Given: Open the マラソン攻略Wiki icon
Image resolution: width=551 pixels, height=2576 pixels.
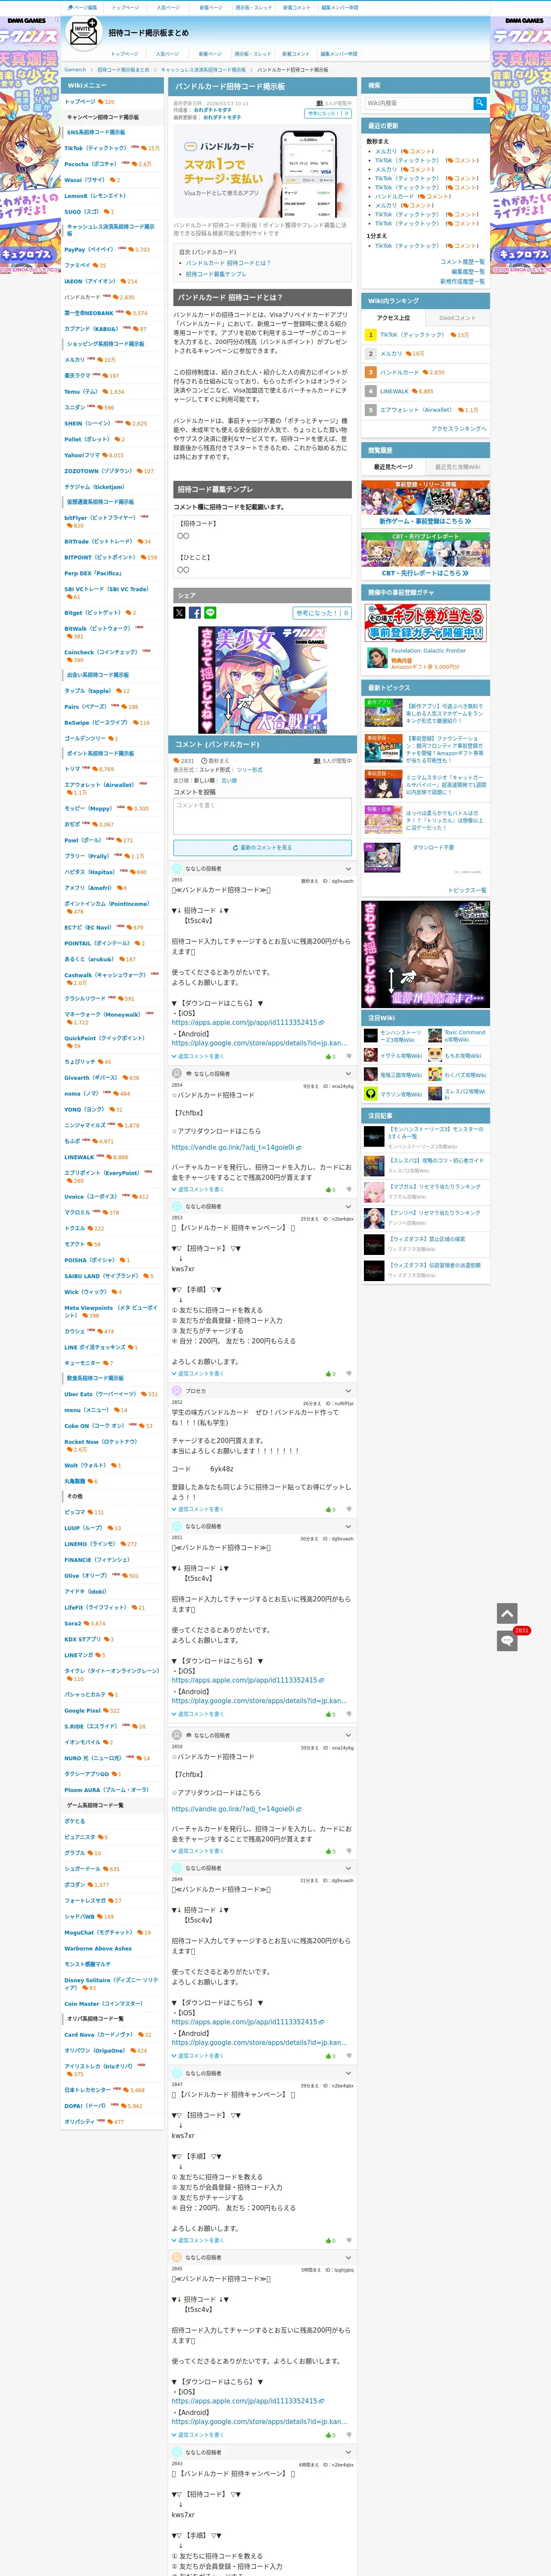Looking at the screenshot, I should [371, 1094].
